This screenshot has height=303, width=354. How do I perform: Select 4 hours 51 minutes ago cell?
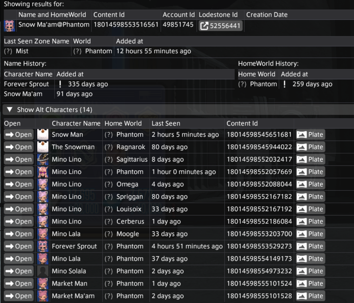pos(187,246)
